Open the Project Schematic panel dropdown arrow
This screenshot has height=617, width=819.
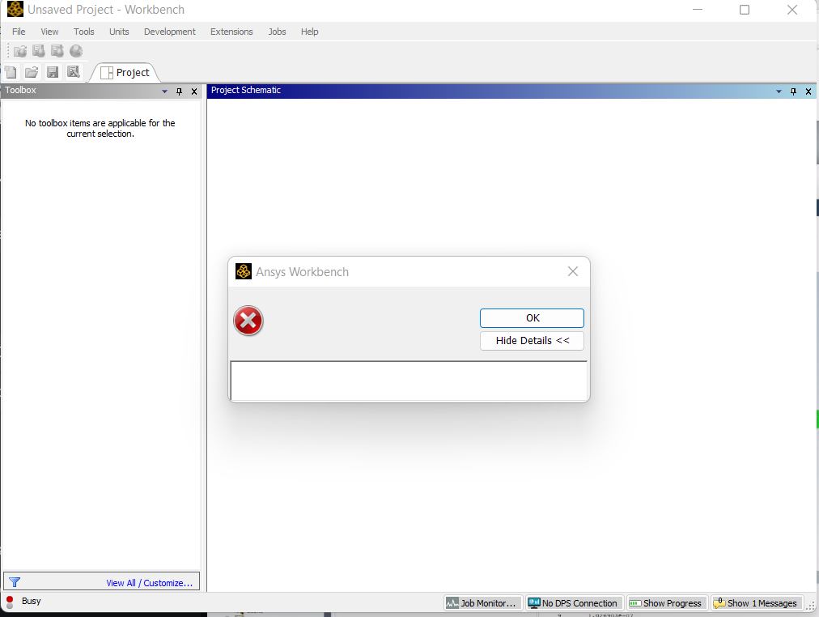click(x=779, y=91)
